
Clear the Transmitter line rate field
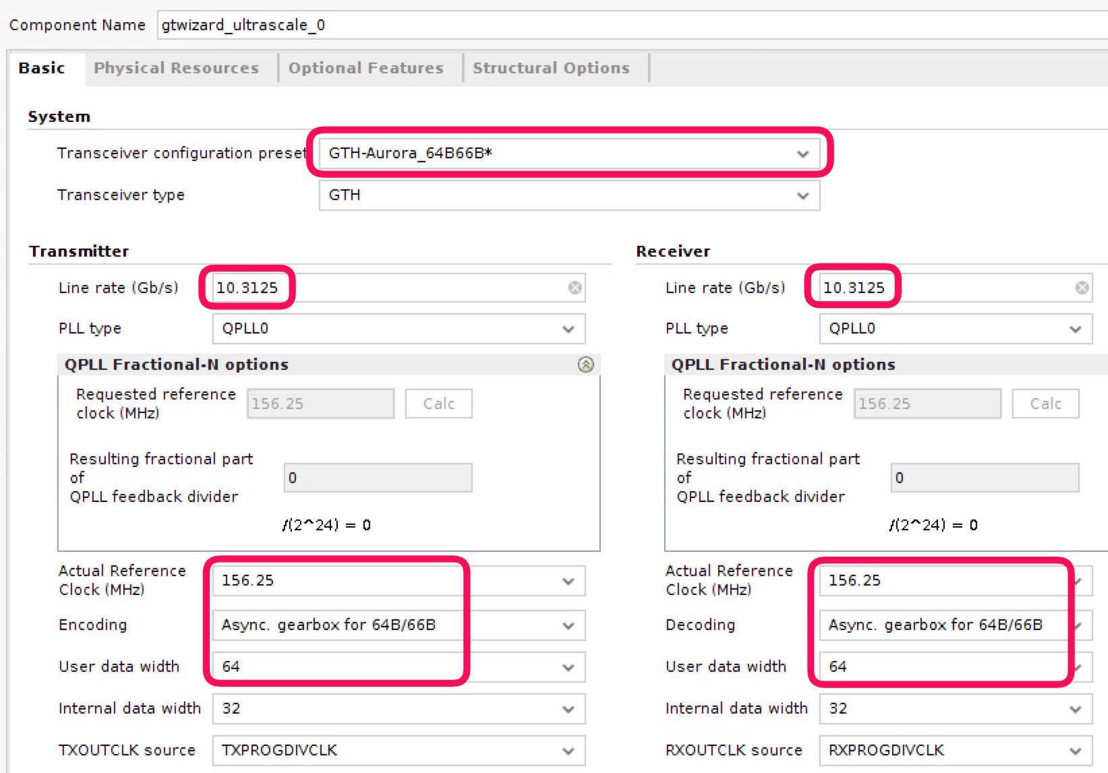[x=575, y=288]
